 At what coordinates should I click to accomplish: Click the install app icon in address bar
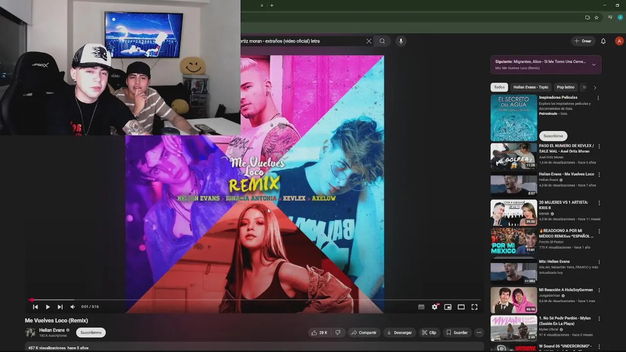(587, 17)
